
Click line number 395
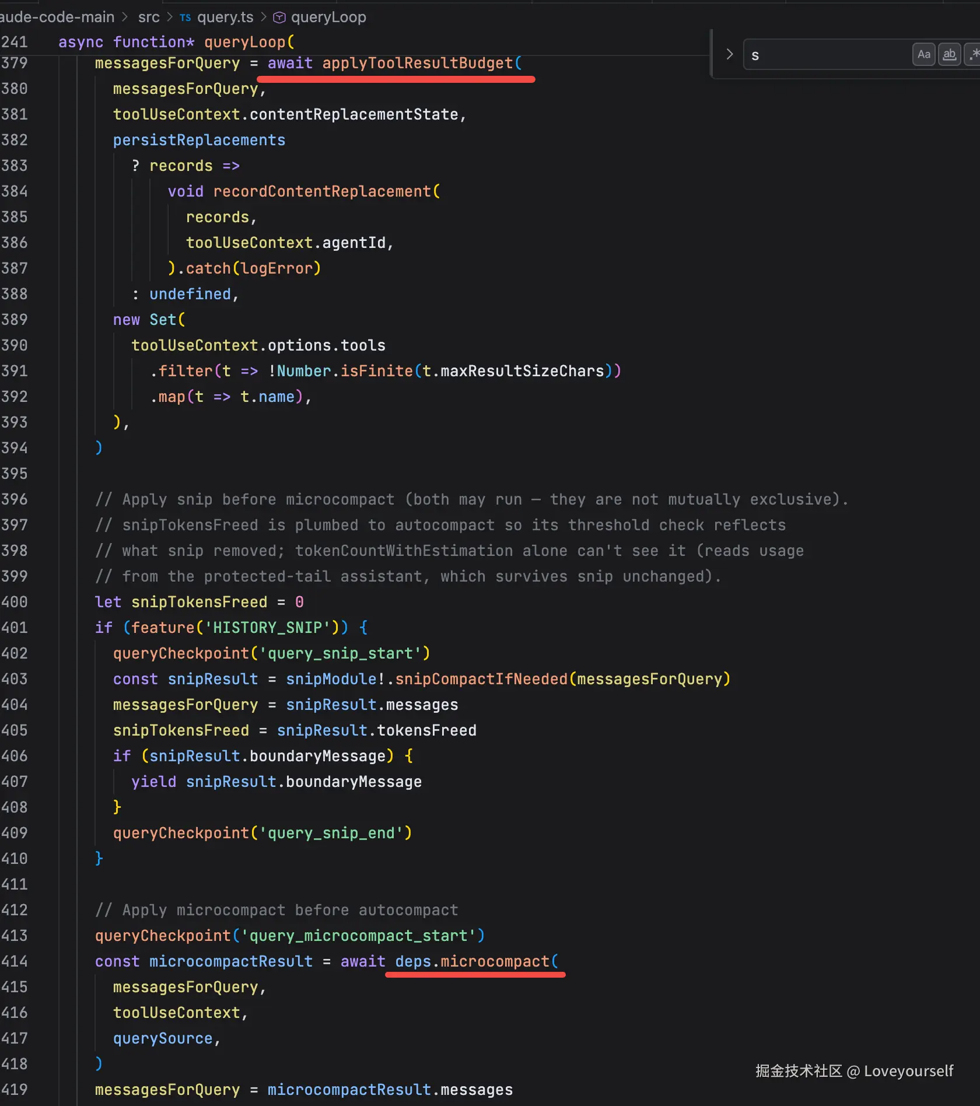[15, 474]
